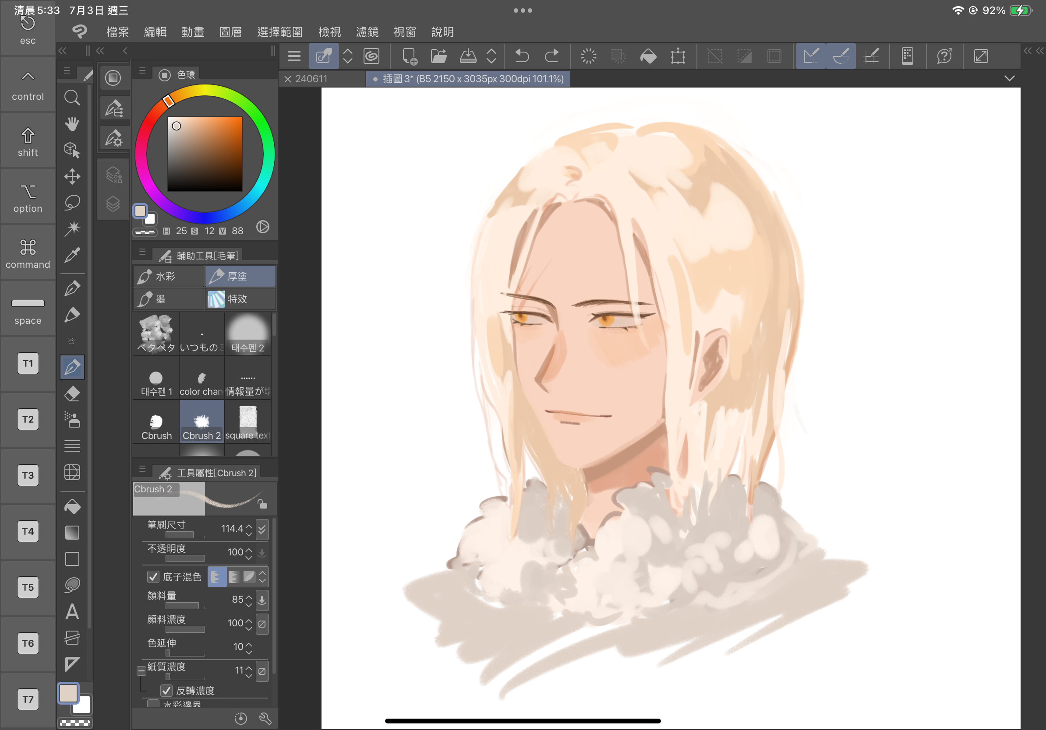
Task: Click the Undo arrow in command bar
Action: pyautogui.click(x=522, y=56)
